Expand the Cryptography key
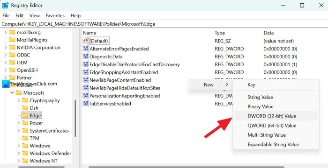The height and width of the screenshot is (168, 328). click(x=19, y=100)
